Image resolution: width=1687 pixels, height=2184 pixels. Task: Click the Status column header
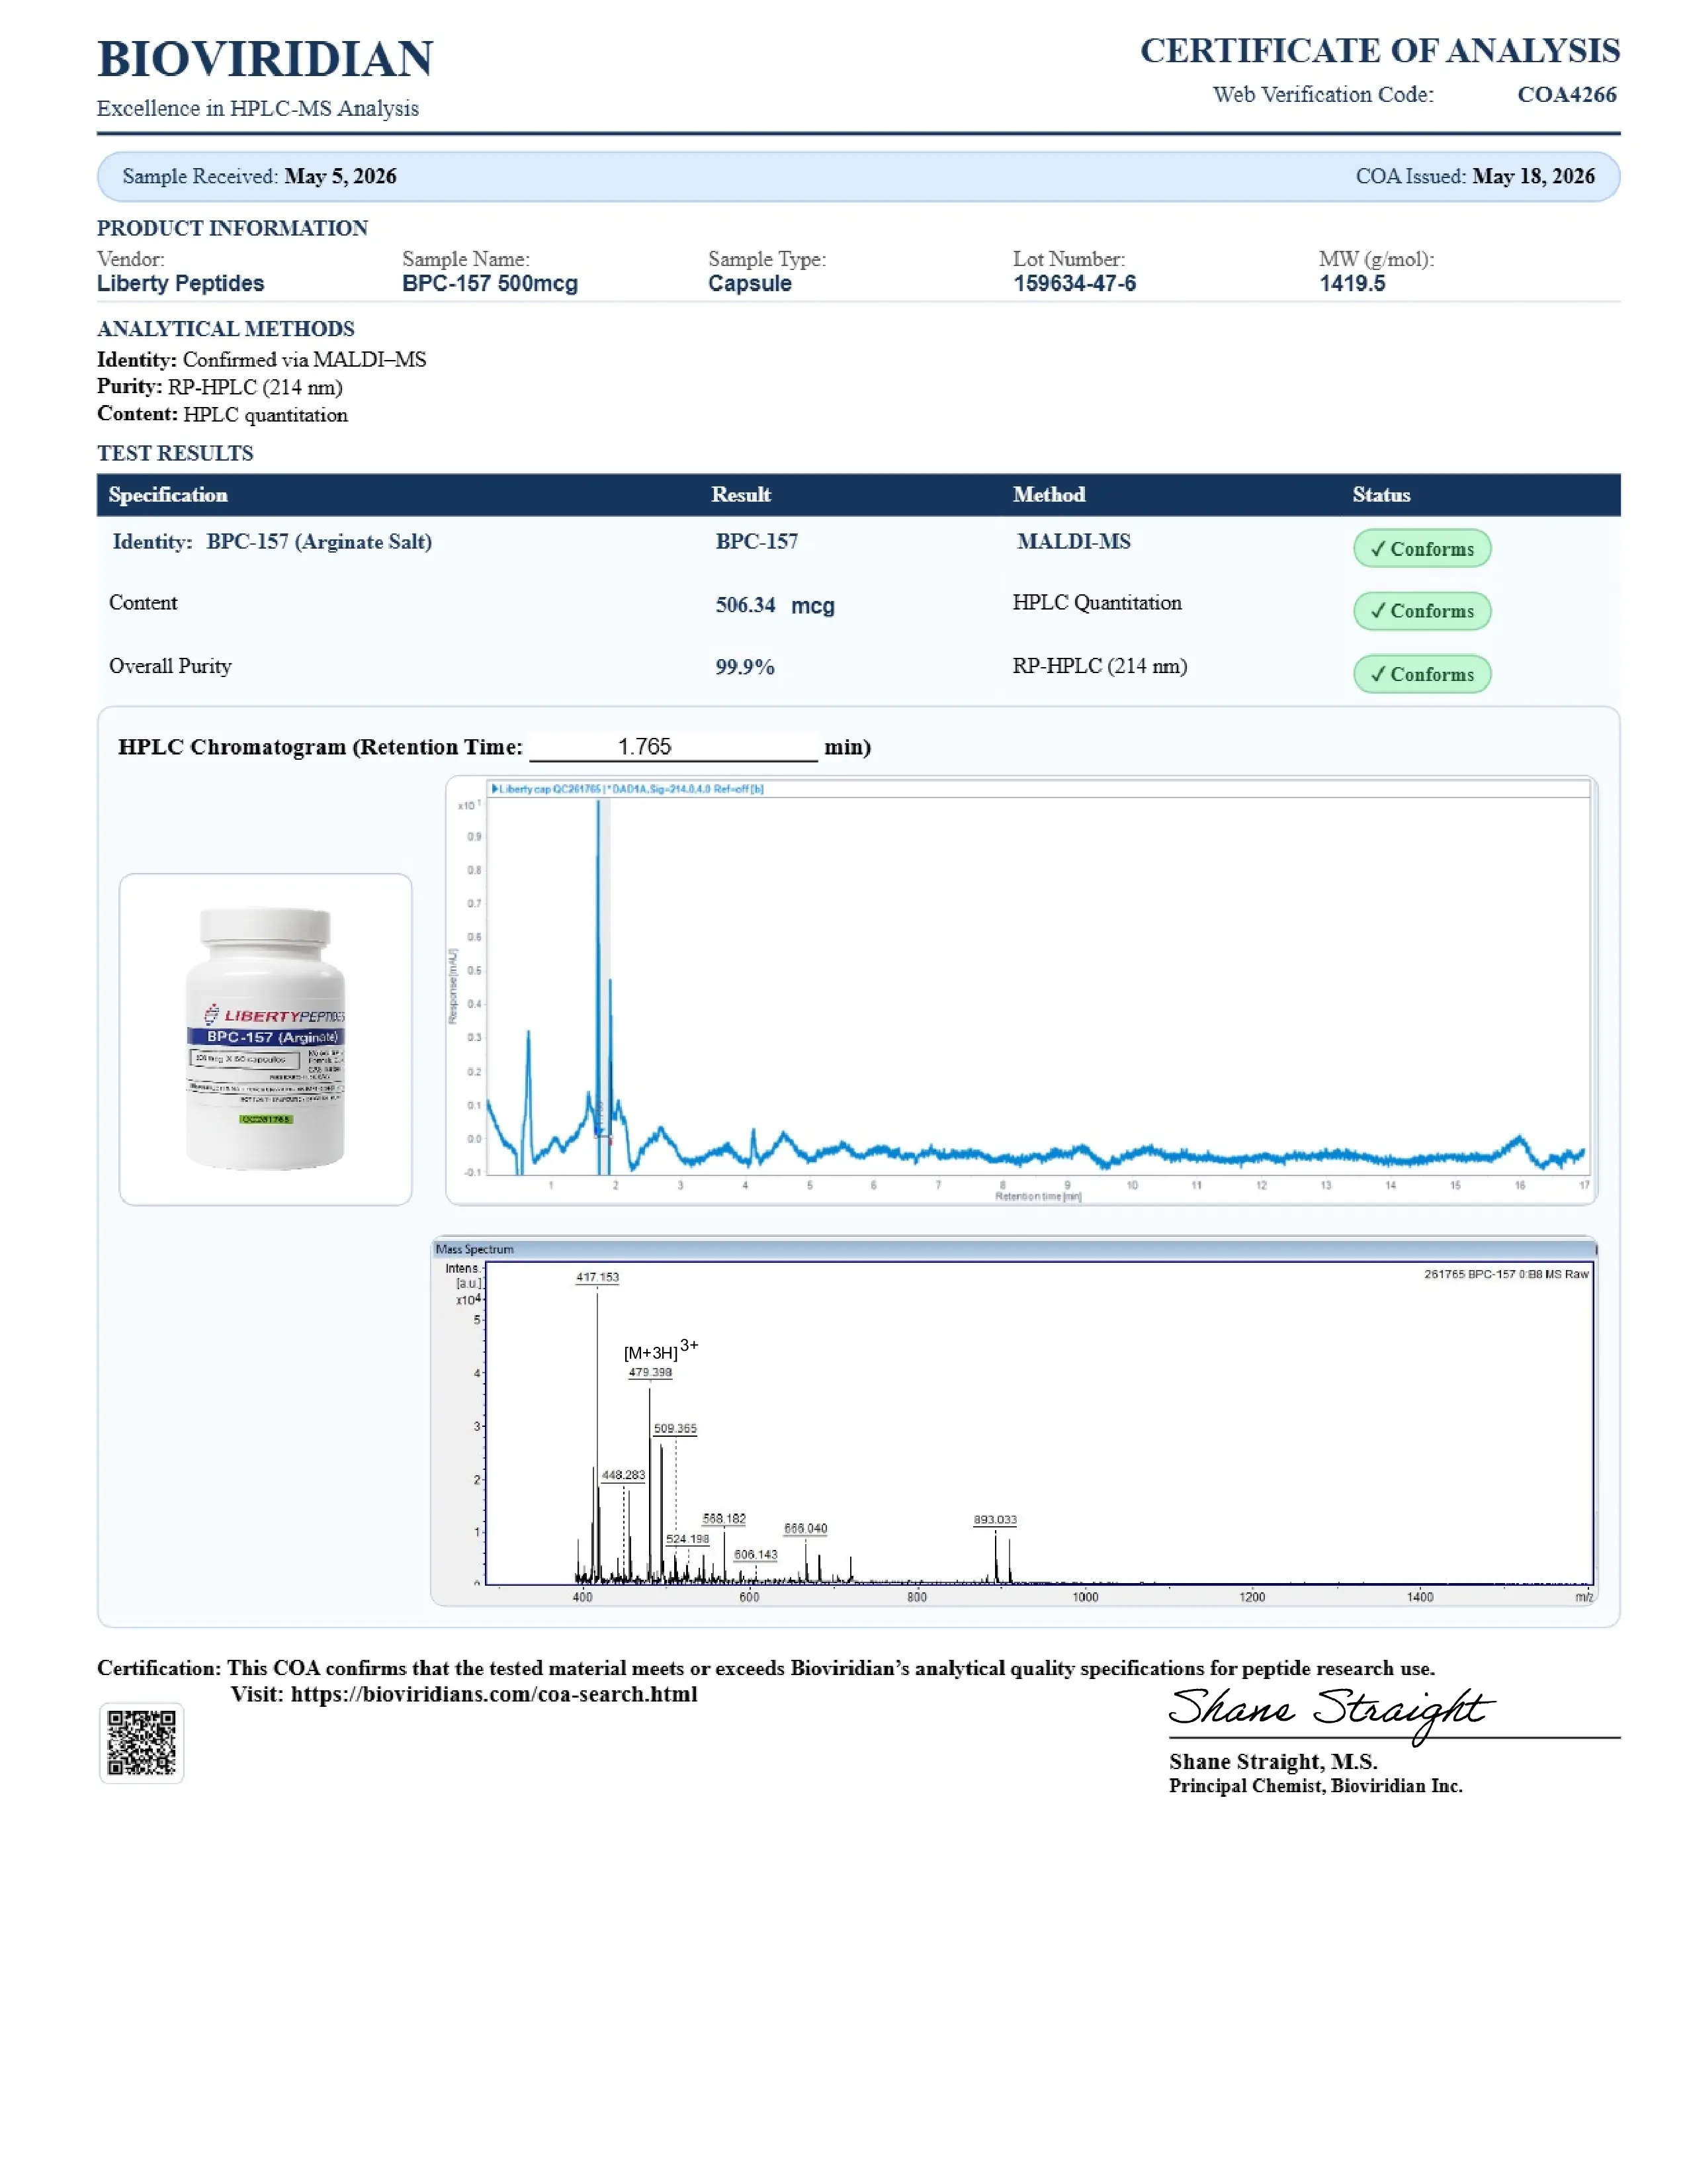coord(1381,495)
